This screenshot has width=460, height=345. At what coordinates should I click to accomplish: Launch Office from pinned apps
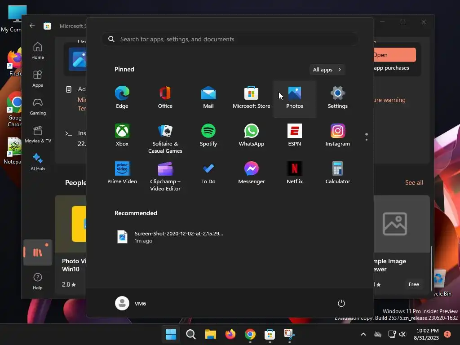(x=165, y=98)
